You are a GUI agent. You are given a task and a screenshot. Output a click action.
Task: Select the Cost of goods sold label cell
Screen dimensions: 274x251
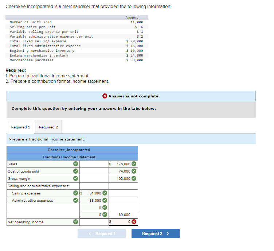43,171
